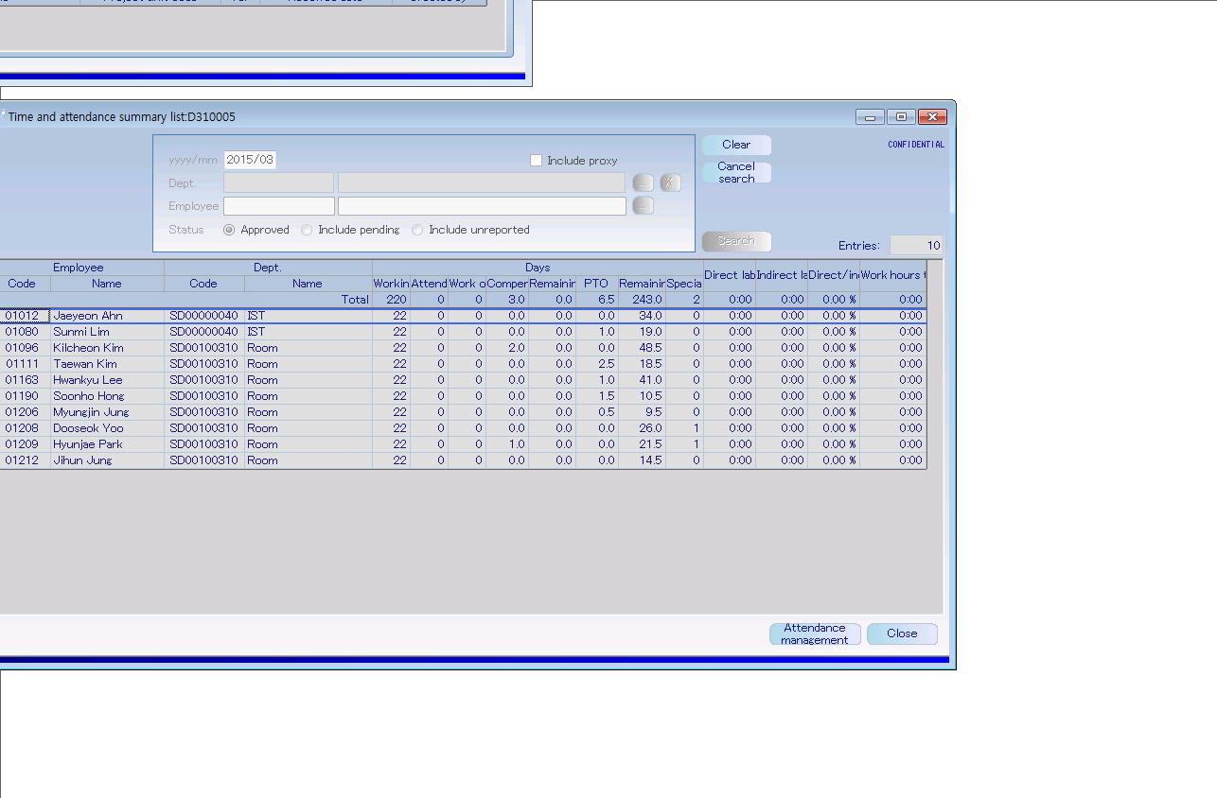Click the Dept. code input field
Viewport: 1217px width, 798px height.
click(x=278, y=182)
